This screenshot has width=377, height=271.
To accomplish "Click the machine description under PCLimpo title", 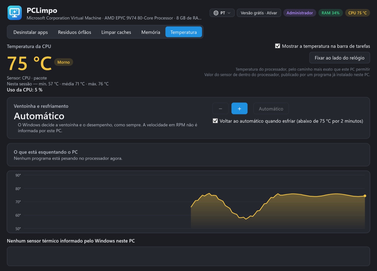I will point(114,18).
